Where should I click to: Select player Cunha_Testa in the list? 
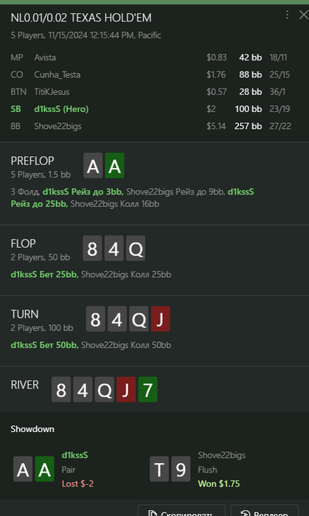click(x=58, y=74)
